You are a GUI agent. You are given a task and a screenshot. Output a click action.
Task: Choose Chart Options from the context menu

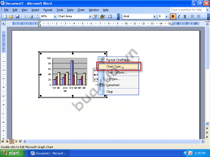(x=118, y=72)
